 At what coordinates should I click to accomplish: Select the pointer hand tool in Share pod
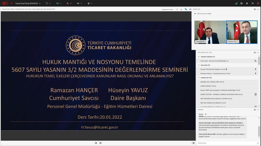(x=181, y=9)
